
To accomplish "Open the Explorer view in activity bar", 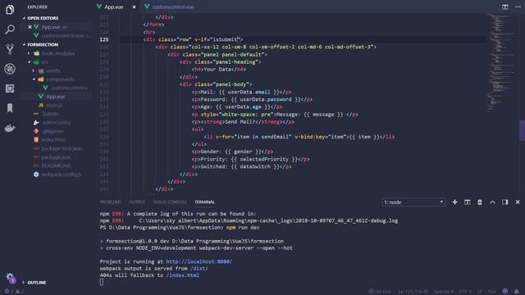I will [10, 10].
